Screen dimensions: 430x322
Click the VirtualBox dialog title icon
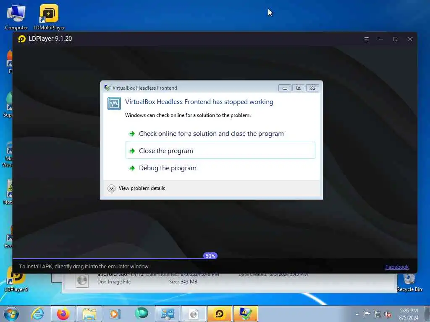coord(107,88)
